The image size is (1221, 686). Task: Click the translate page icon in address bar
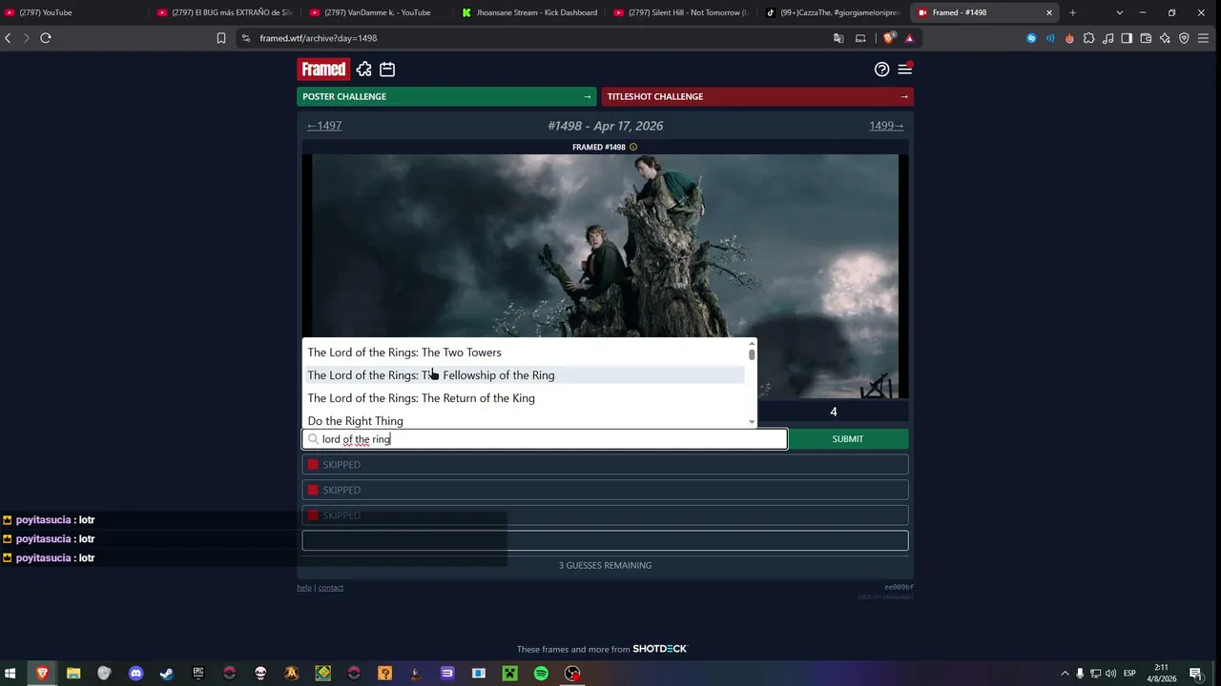[838, 38]
